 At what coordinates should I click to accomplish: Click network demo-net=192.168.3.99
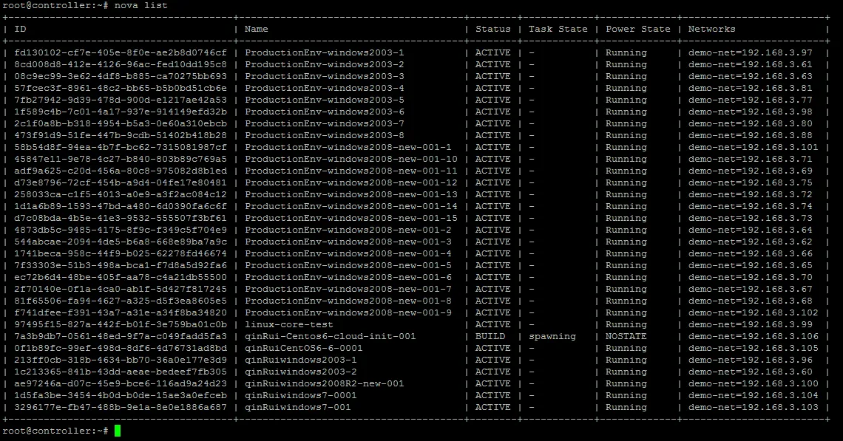click(751, 324)
